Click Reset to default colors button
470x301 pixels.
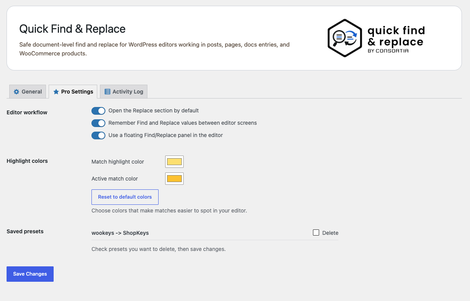point(125,197)
